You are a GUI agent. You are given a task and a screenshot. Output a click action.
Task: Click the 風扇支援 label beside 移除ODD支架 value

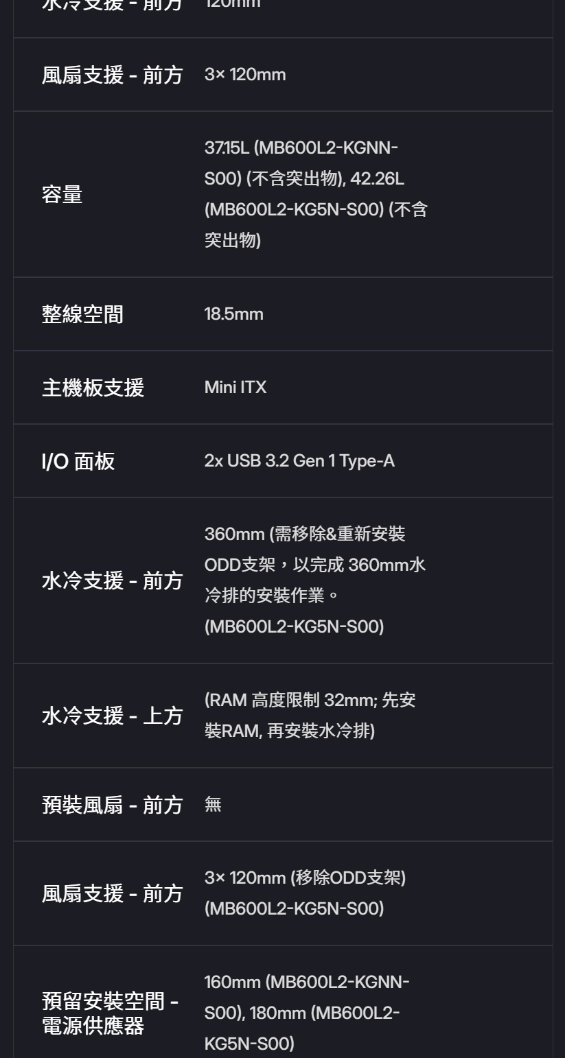[113, 893]
